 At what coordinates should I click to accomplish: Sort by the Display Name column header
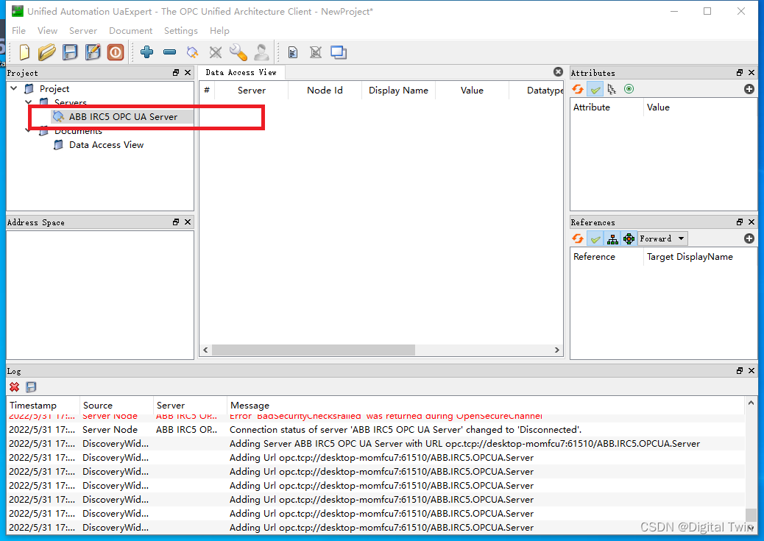tap(398, 90)
